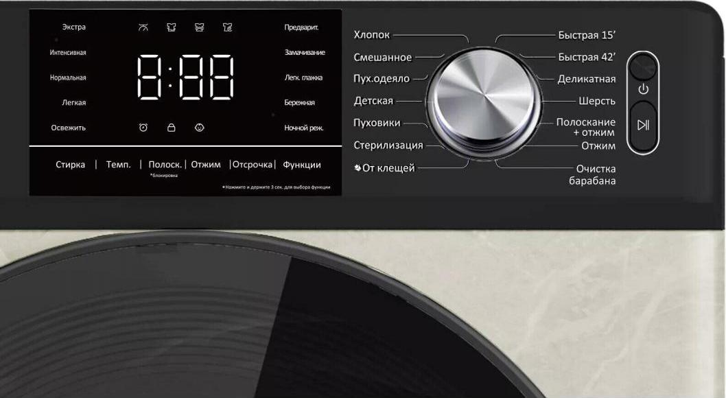
Task: Choose the Отжим program label beside the dial
Action: (598, 145)
